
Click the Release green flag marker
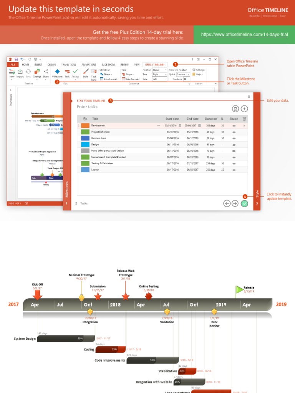[239, 290]
